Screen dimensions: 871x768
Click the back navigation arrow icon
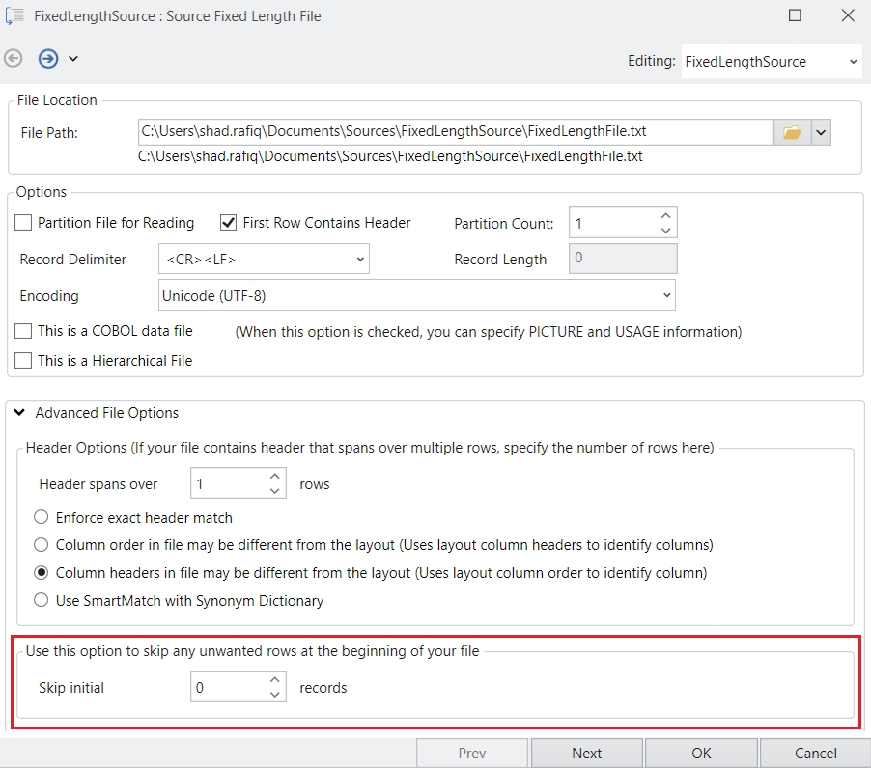(14, 59)
